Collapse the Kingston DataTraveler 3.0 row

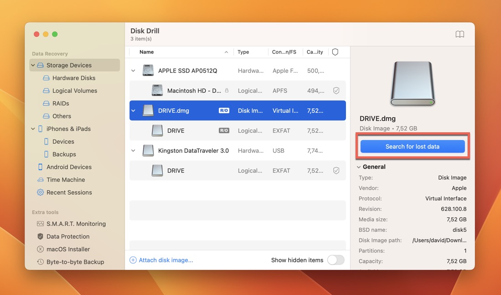tap(133, 150)
